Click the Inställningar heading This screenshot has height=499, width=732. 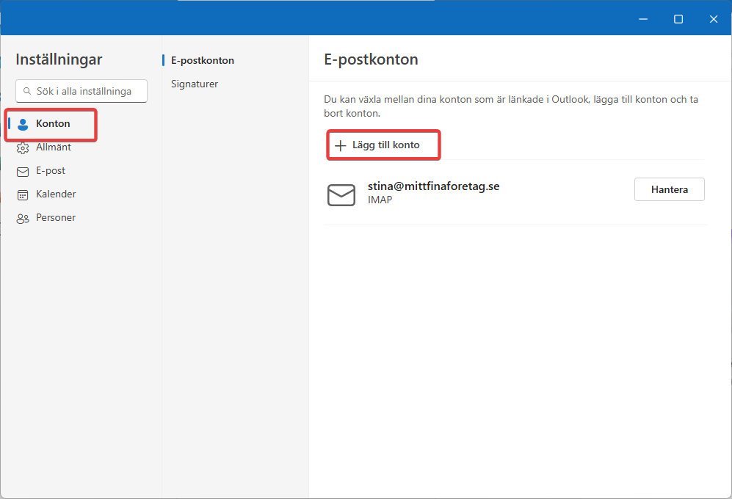(59, 59)
